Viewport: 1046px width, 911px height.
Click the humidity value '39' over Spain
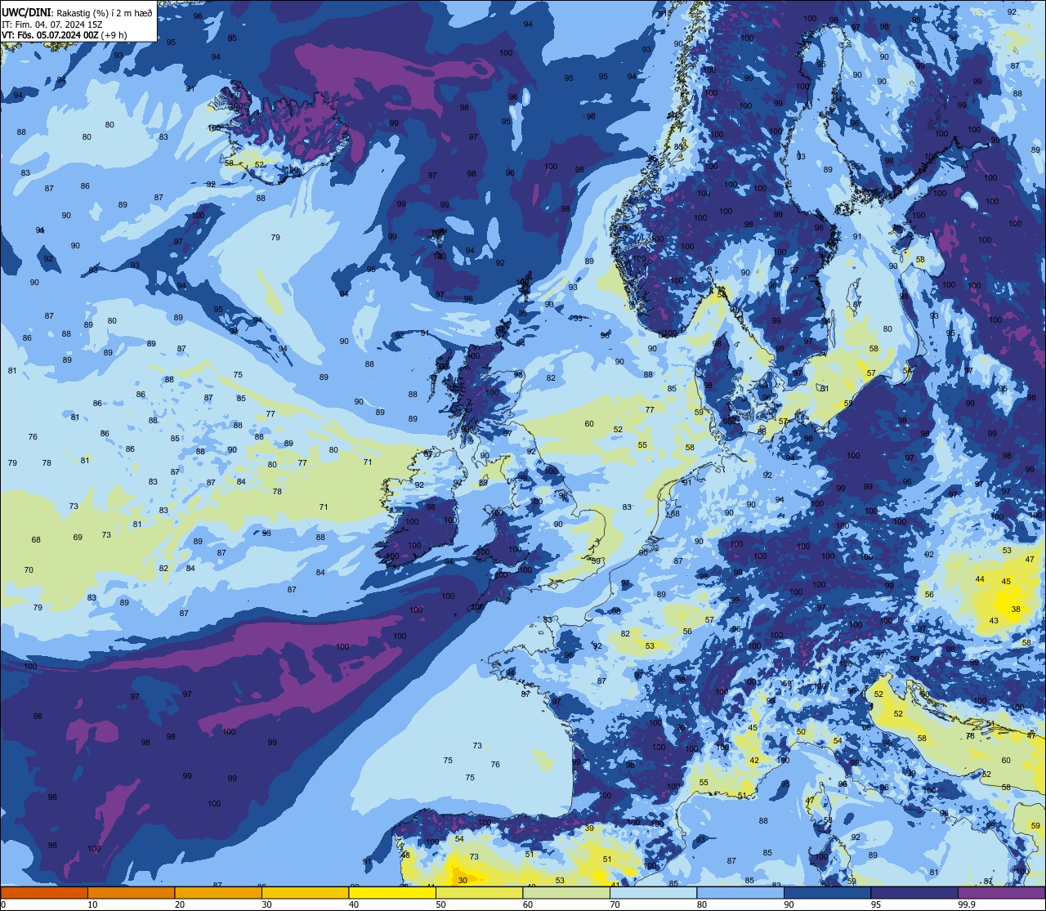589,828
